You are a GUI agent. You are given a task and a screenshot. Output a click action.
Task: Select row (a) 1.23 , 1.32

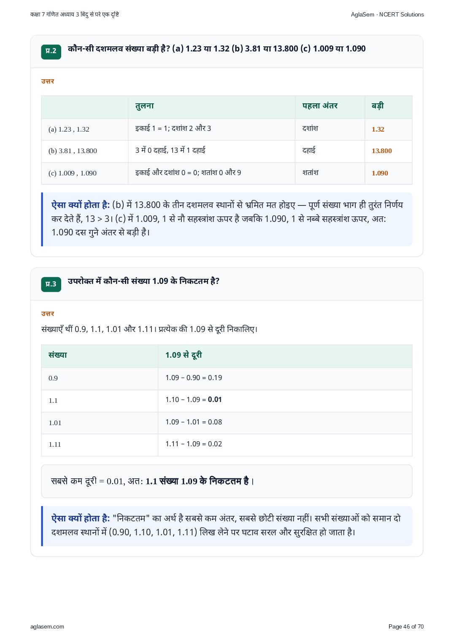(227, 129)
